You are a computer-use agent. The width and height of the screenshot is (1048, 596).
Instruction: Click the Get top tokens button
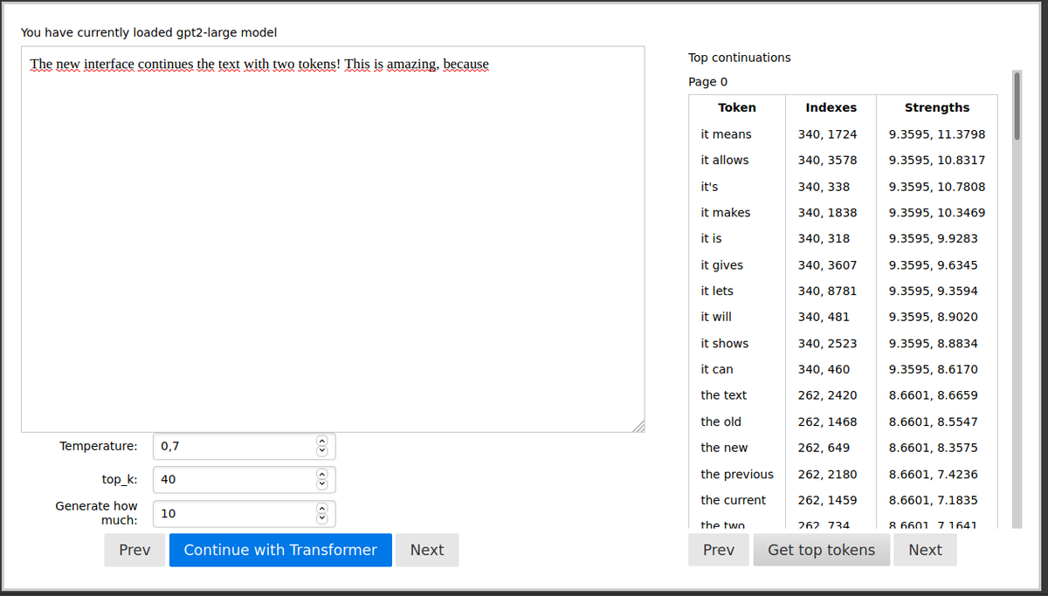click(x=821, y=550)
